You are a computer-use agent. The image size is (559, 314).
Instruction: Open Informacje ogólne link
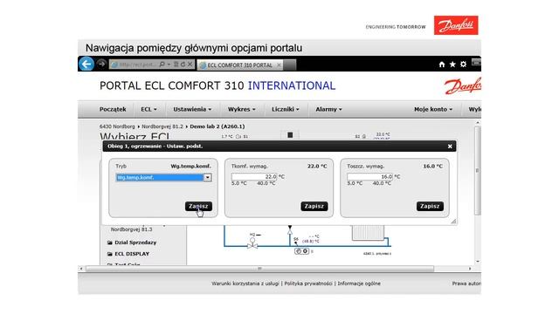pyautogui.click(x=359, y=283)
